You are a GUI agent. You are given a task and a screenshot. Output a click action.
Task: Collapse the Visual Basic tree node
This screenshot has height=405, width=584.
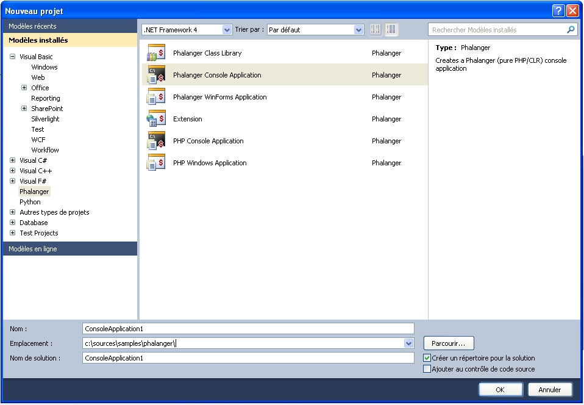click(x=13, y=57)
